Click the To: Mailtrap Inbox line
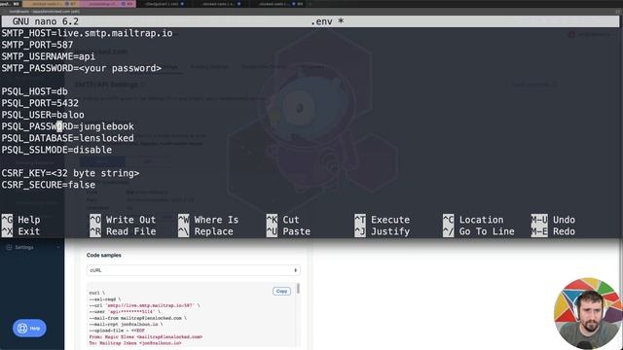 click(135, 343)
